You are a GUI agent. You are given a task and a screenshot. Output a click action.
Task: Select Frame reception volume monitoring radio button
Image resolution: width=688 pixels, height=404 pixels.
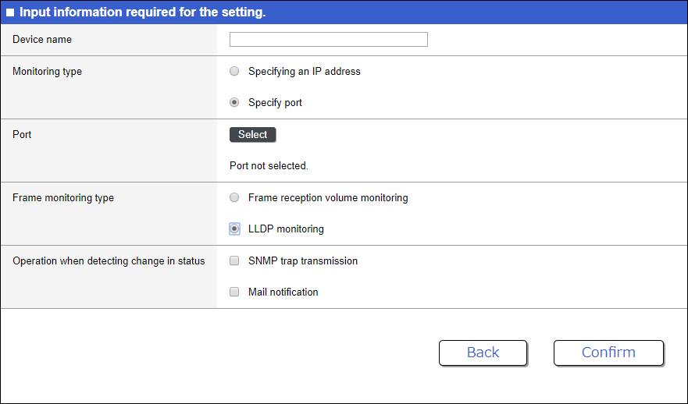(234, 198)
